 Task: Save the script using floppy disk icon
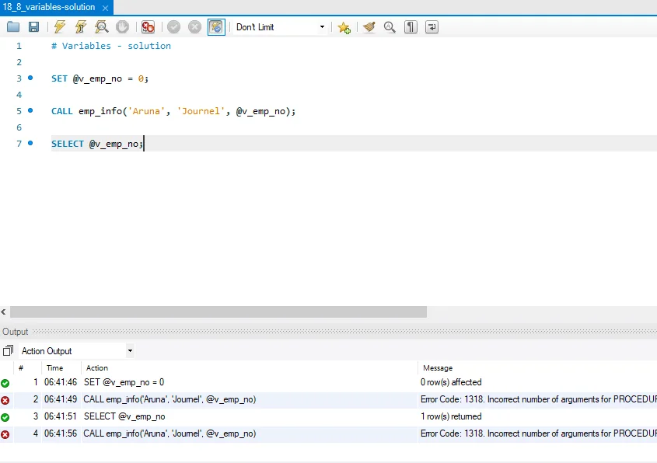[33, 27]
